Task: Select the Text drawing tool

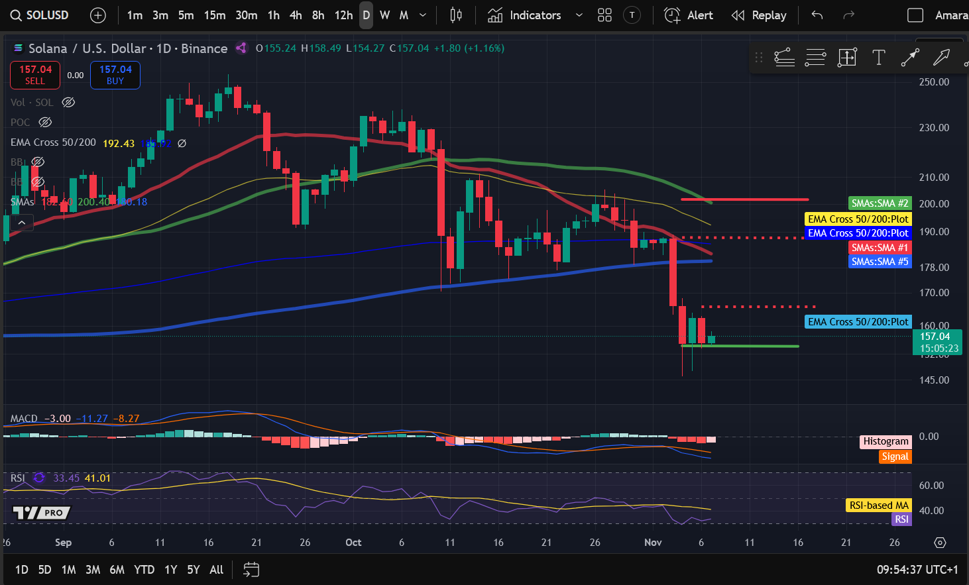Action: tap(879, 58)
